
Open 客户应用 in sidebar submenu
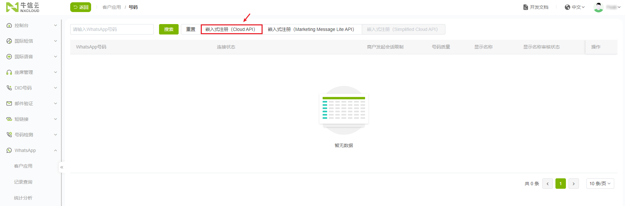coord(23,166)
